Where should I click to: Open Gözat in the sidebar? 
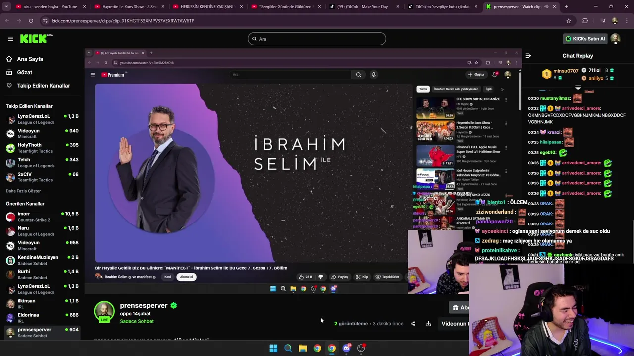[24, 72]
